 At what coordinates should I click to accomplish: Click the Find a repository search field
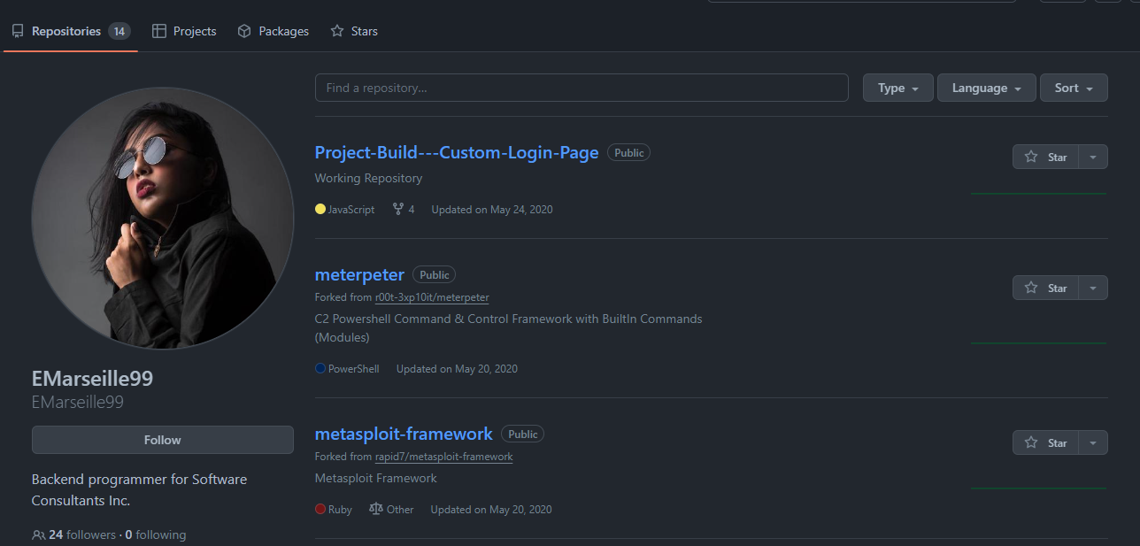pyautogui.click(x=581, y=88)
